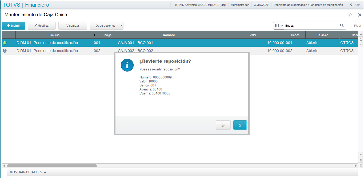Sort by the Situacion column header
The width and height of the screenshot is (364, 178).
[x=322, y=35]
